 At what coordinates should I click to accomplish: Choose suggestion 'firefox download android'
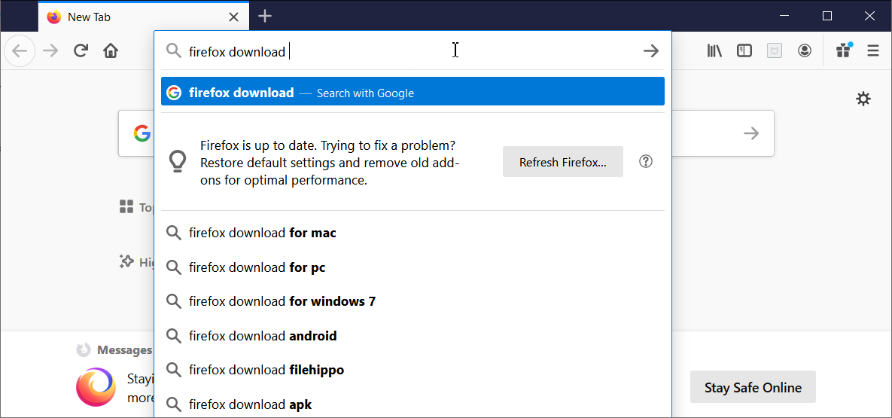click(413, 336)
